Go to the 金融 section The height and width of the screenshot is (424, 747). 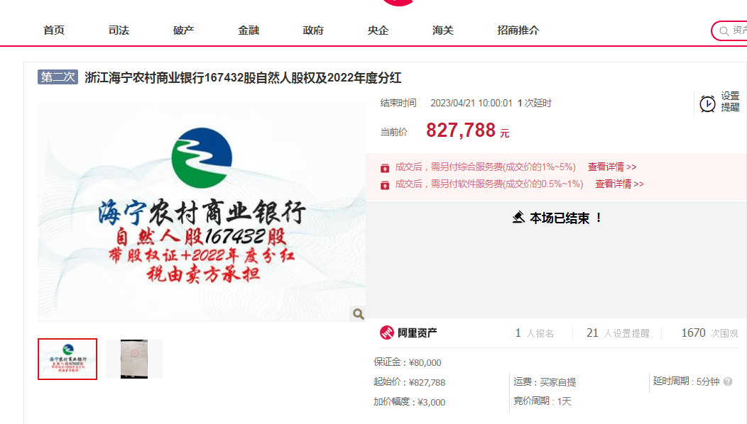249,30
